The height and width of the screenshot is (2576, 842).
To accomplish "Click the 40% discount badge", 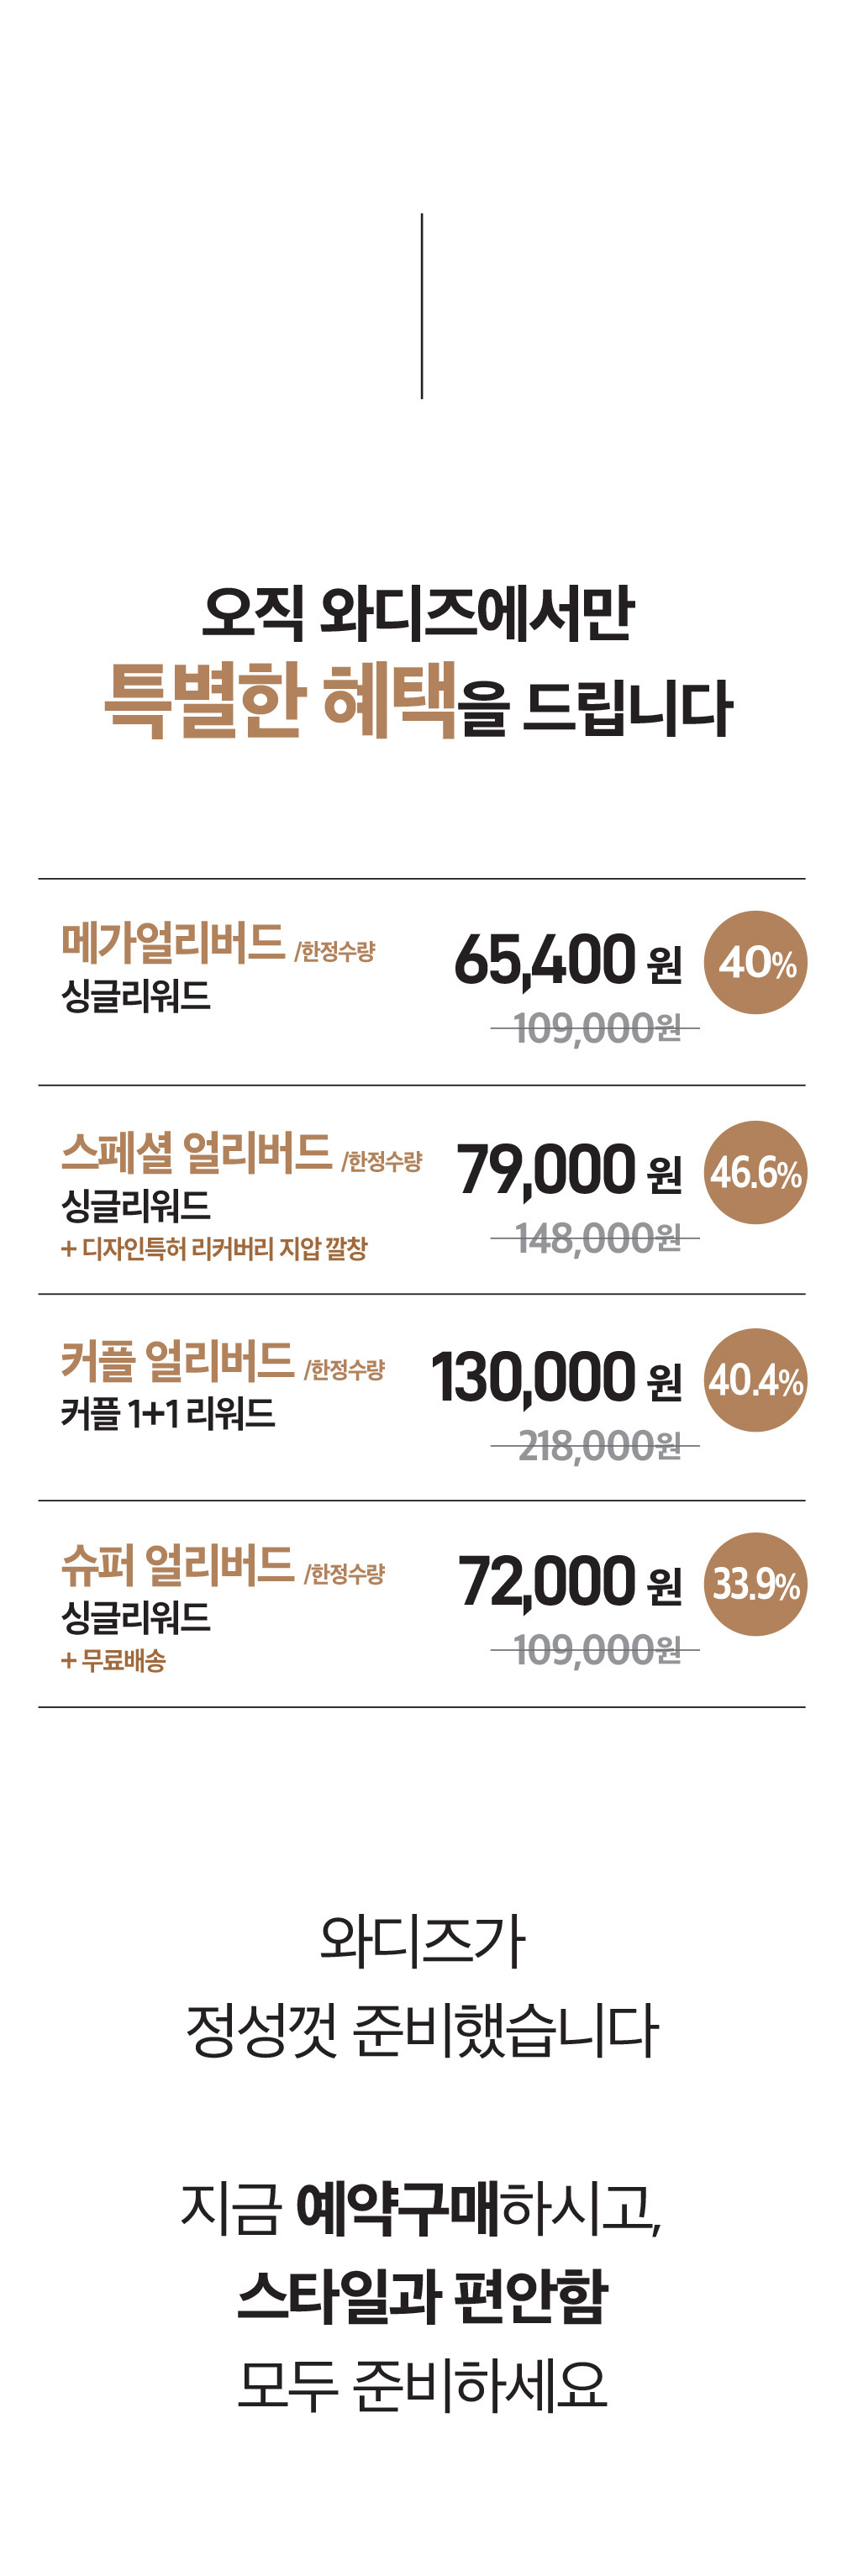I will 755,962.
